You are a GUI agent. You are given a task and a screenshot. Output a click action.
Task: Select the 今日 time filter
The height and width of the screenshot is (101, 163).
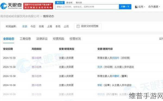[x=33, y=26]
